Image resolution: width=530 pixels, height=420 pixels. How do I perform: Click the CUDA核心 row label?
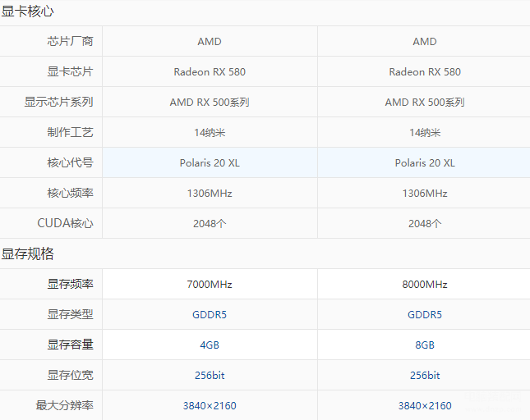65,223
